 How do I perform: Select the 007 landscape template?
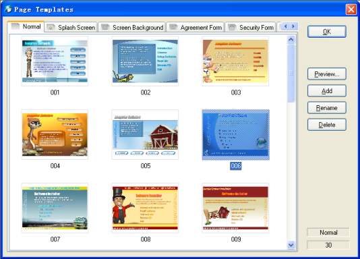55,208
